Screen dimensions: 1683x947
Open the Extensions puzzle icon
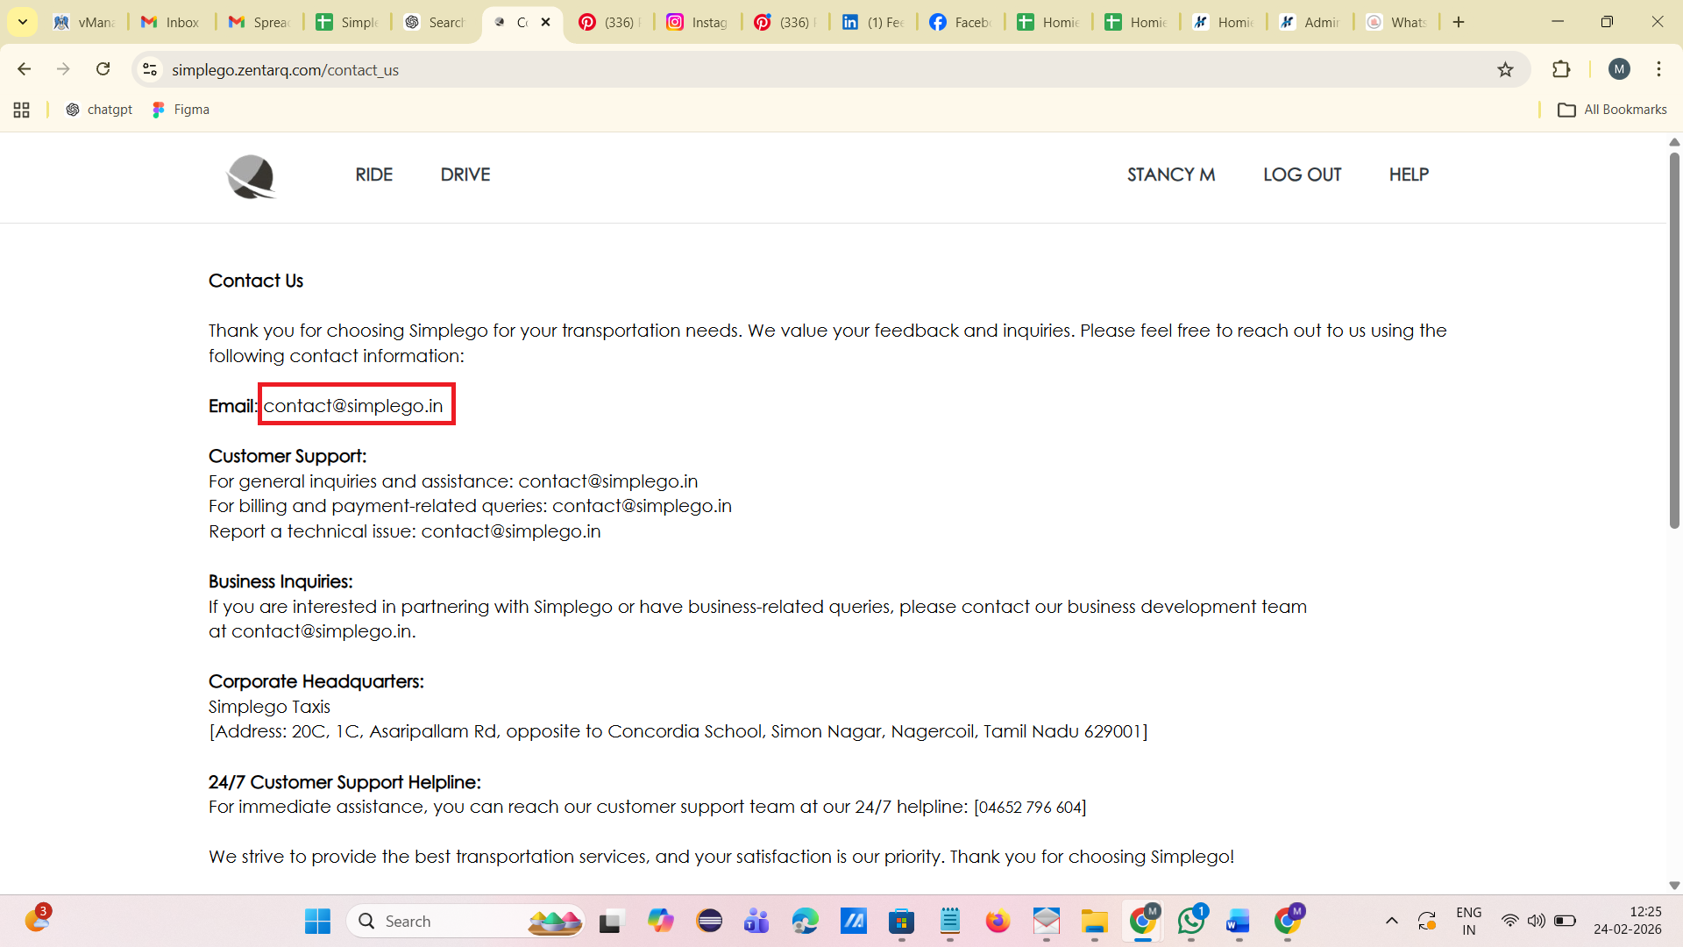pyautogui.click(x=1561, y=69)
